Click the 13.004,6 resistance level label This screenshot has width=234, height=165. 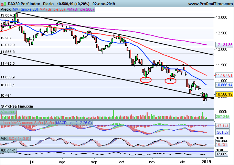tap(8, 15)
